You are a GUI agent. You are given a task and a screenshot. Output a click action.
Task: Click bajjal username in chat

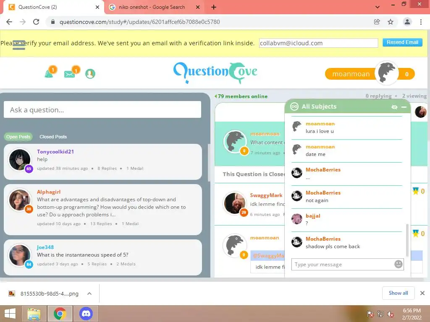point(313,216)
